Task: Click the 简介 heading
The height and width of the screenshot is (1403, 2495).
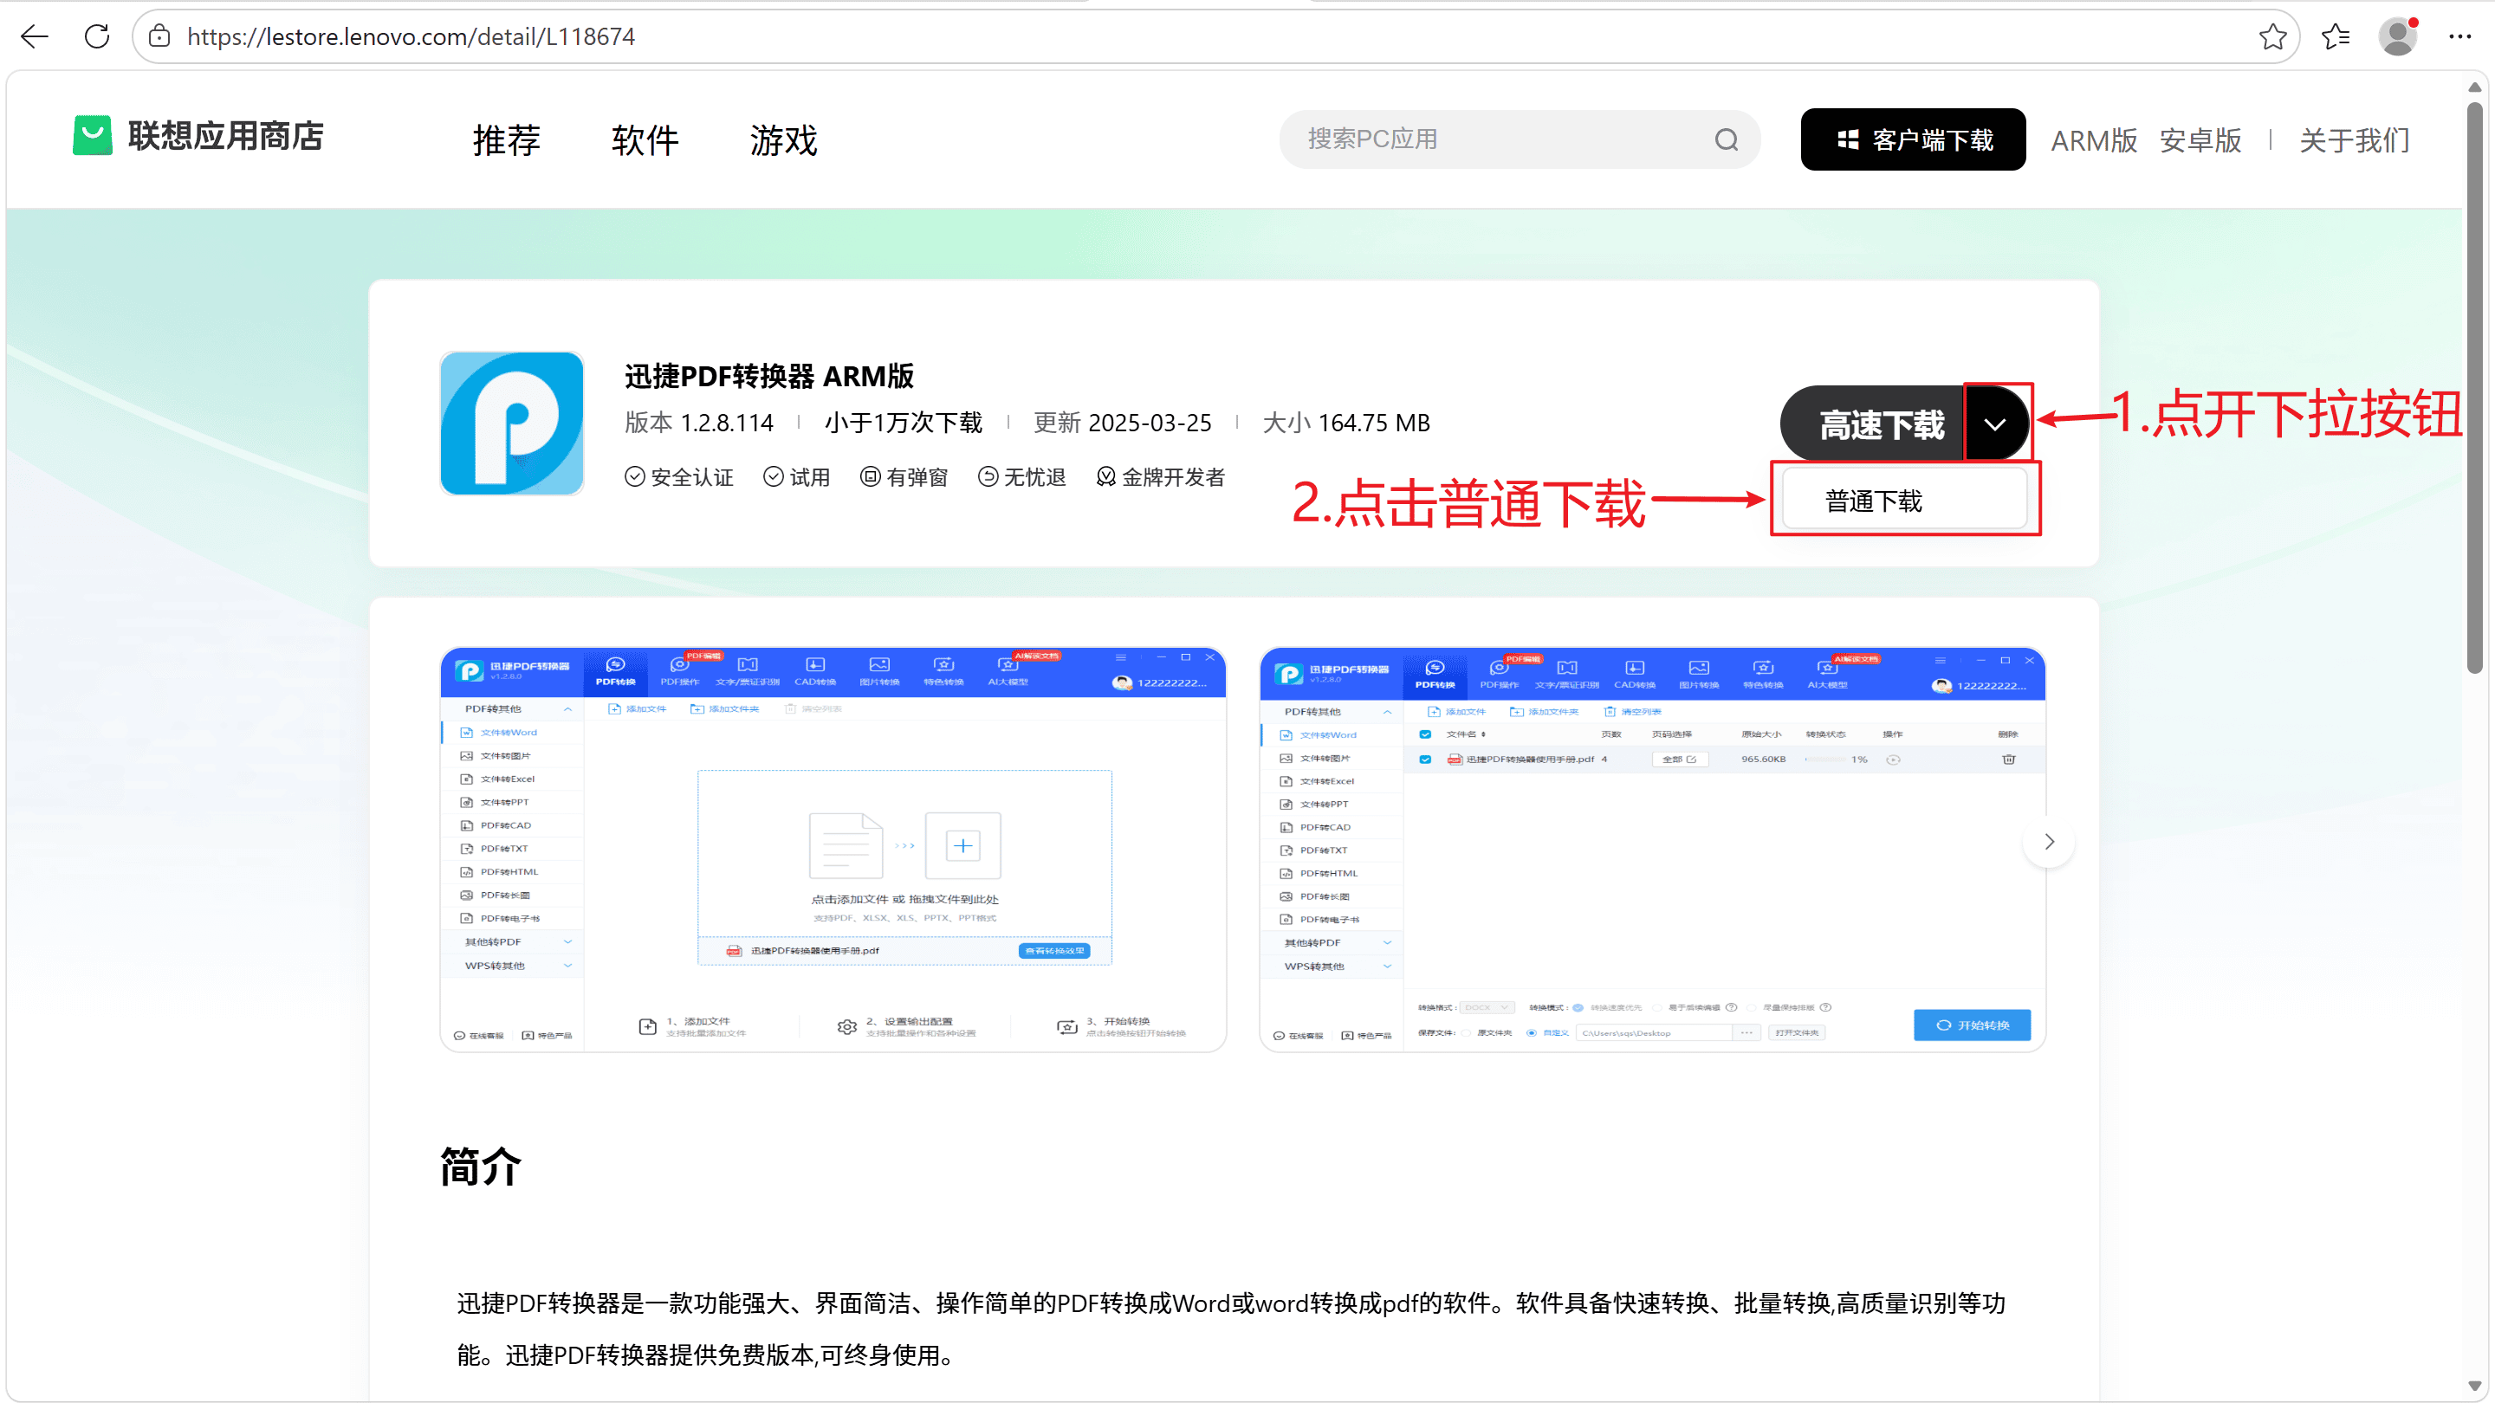Action: pyautogui.click(x=481, y=1167)
